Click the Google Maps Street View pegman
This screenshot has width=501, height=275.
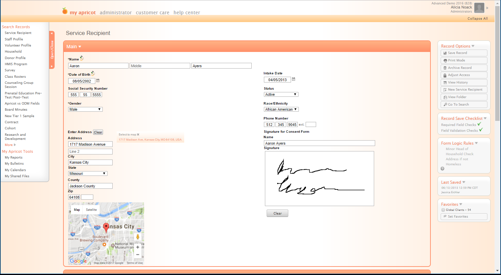pyautogui.click(x=138, y=237)
